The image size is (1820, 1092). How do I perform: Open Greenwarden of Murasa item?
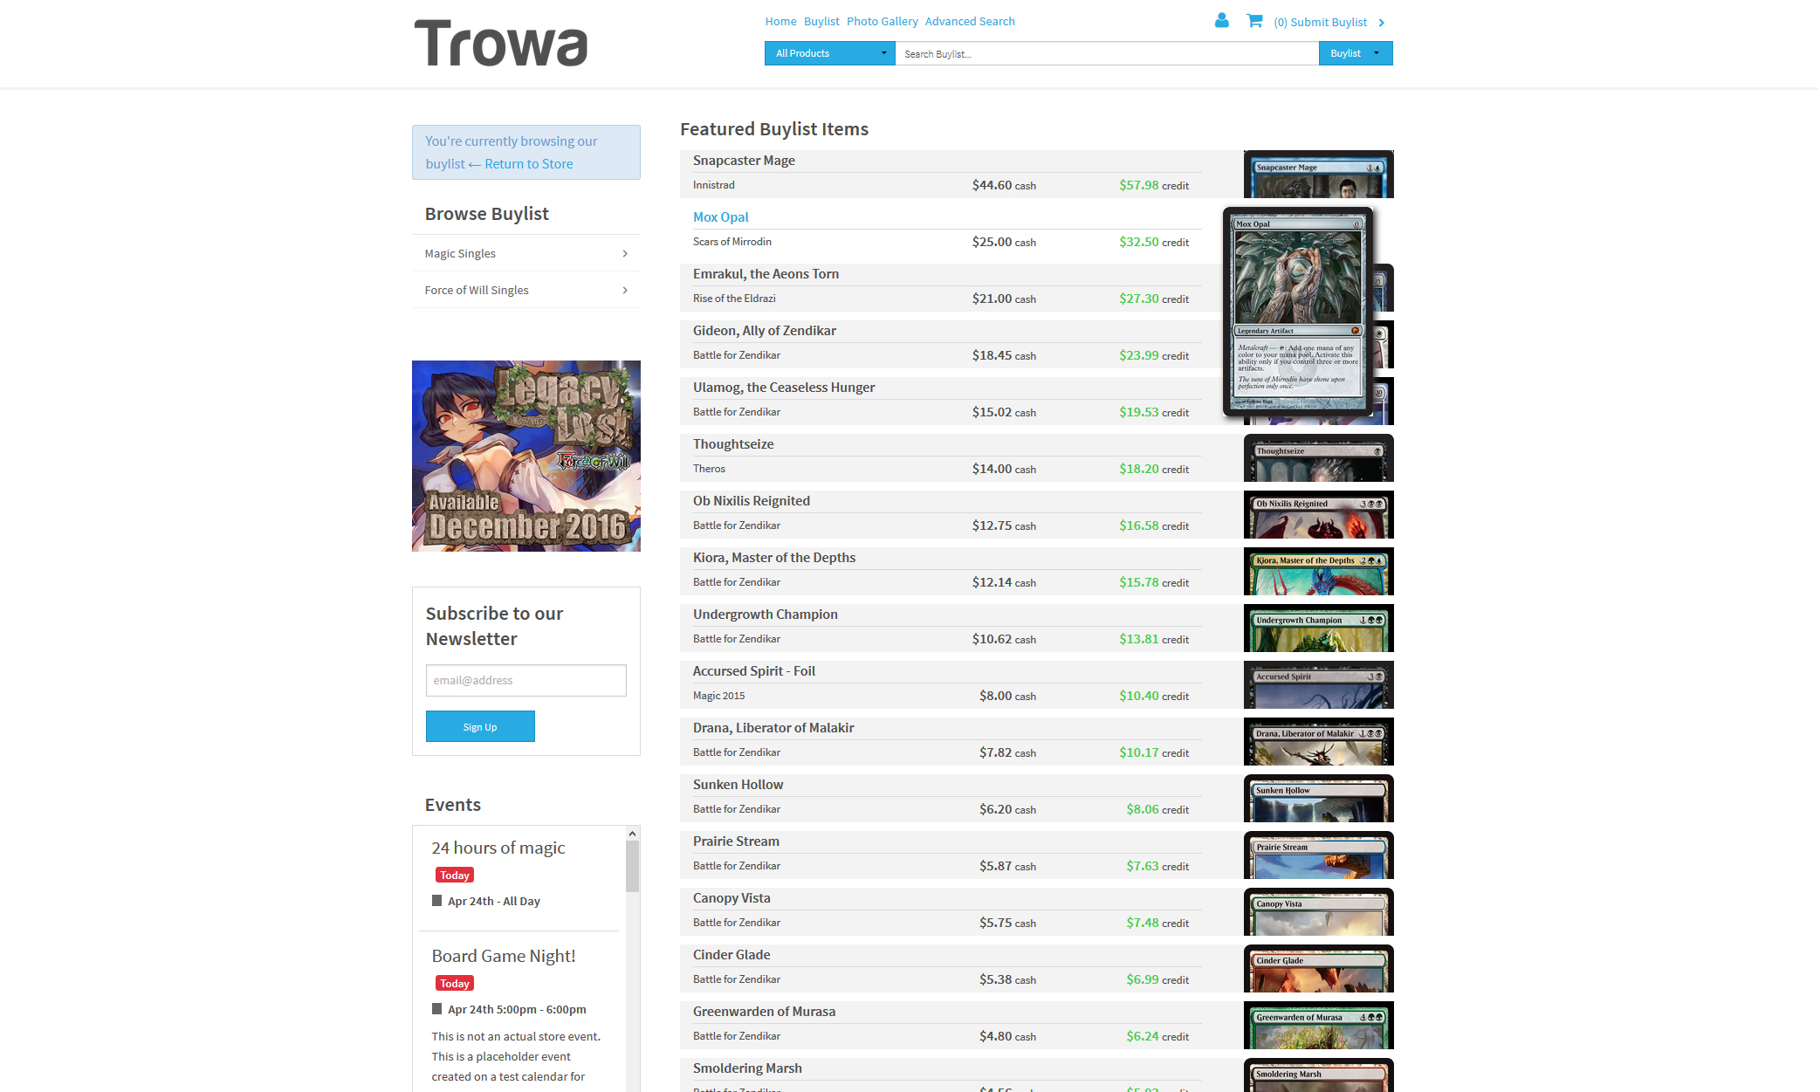[764, 1012]
